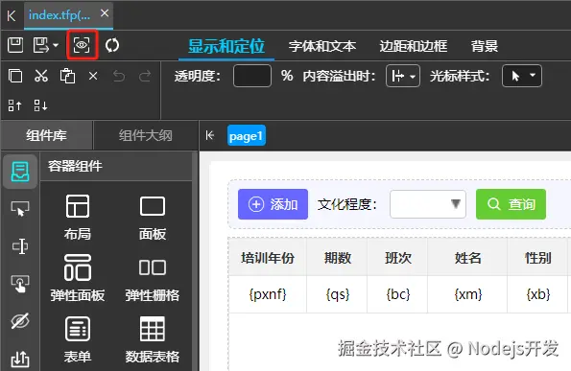
Task: Open the 文化程度 dropdown
Action: click(x=428, y=204)
